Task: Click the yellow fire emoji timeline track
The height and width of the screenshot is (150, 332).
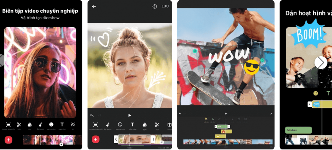Action: [x=226, y=132]
